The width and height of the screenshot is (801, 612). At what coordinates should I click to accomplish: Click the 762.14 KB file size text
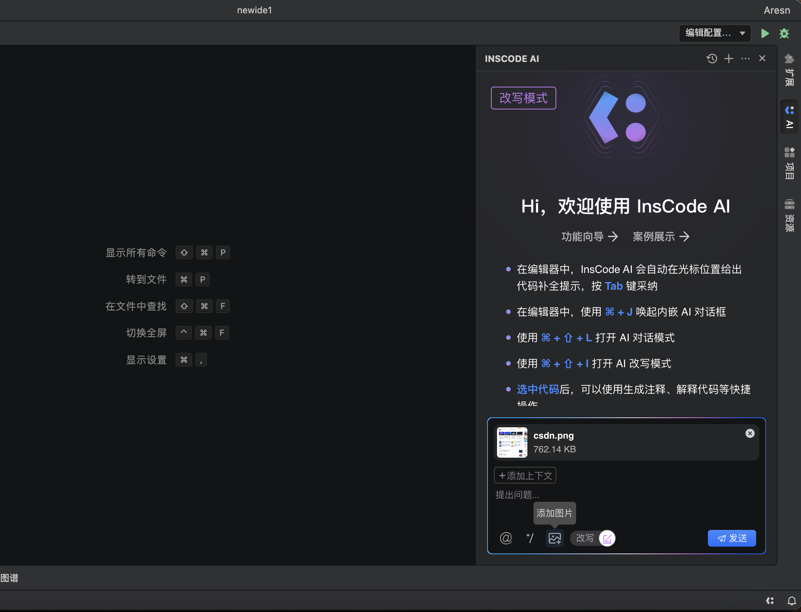pyautogui.click(x=554, y=449)
